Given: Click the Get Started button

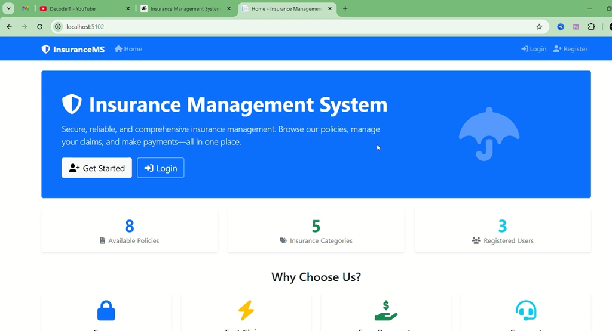Looking at the screenshot, I should (x=97, y=168).
